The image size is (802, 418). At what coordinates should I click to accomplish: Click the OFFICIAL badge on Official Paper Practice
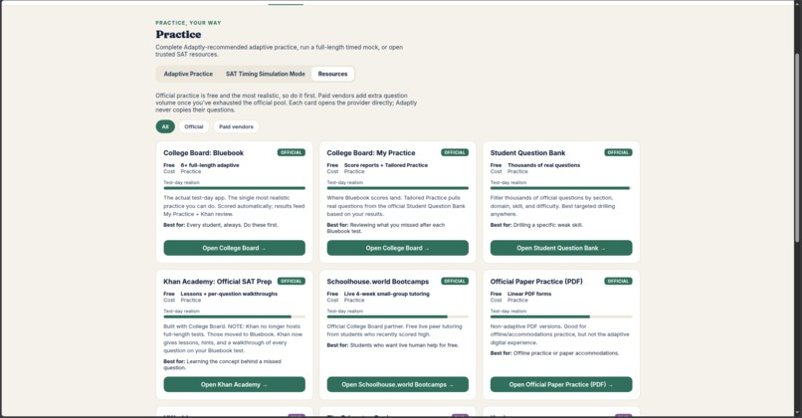click(x=618, y=281)
